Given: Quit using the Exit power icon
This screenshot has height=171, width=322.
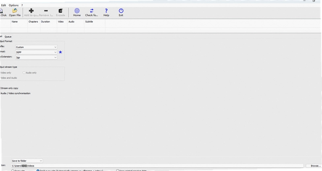Looking at the screenshot, I should (121, 11).
